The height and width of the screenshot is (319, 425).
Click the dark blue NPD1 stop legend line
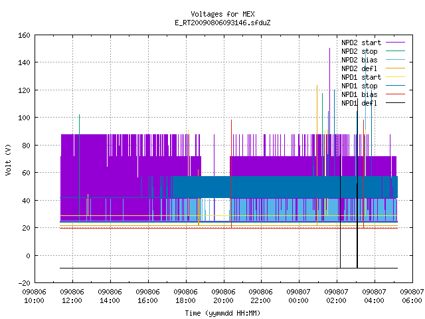click(395, 86)
